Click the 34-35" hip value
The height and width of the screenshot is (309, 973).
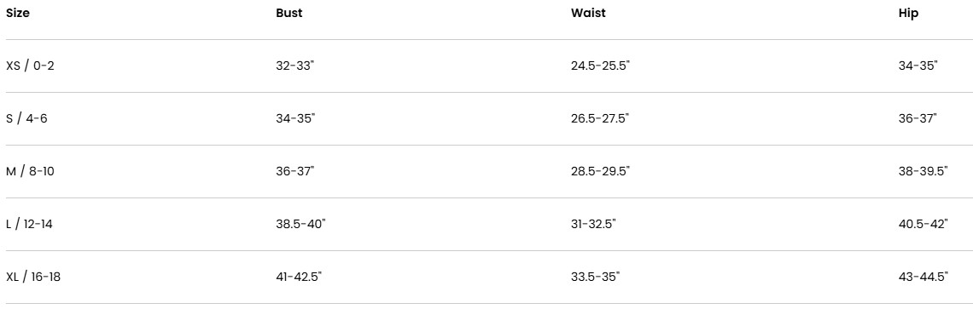click(x=918, y=66)
